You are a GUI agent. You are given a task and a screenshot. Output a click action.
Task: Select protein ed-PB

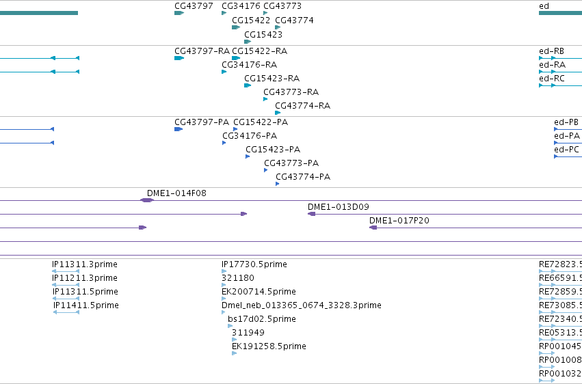tap(566, 122)
